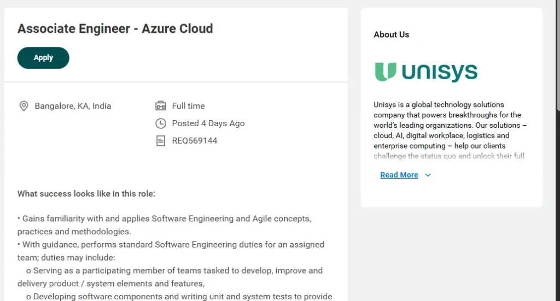Click the Associate Engineer - Azure Cloud title
This screenshot has width=560, height=301.
coord(115,29)
